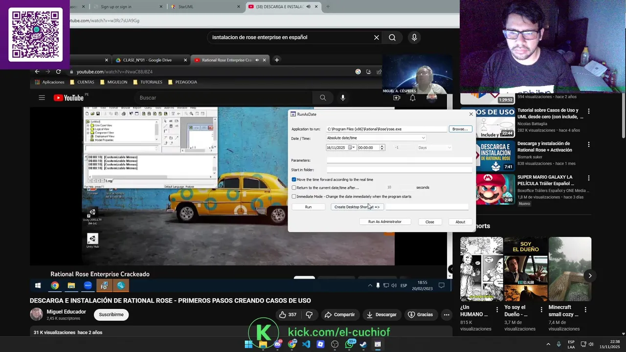Click the calendar icon in the RunAsDate date field
The image size is (626, 352).
350,148
